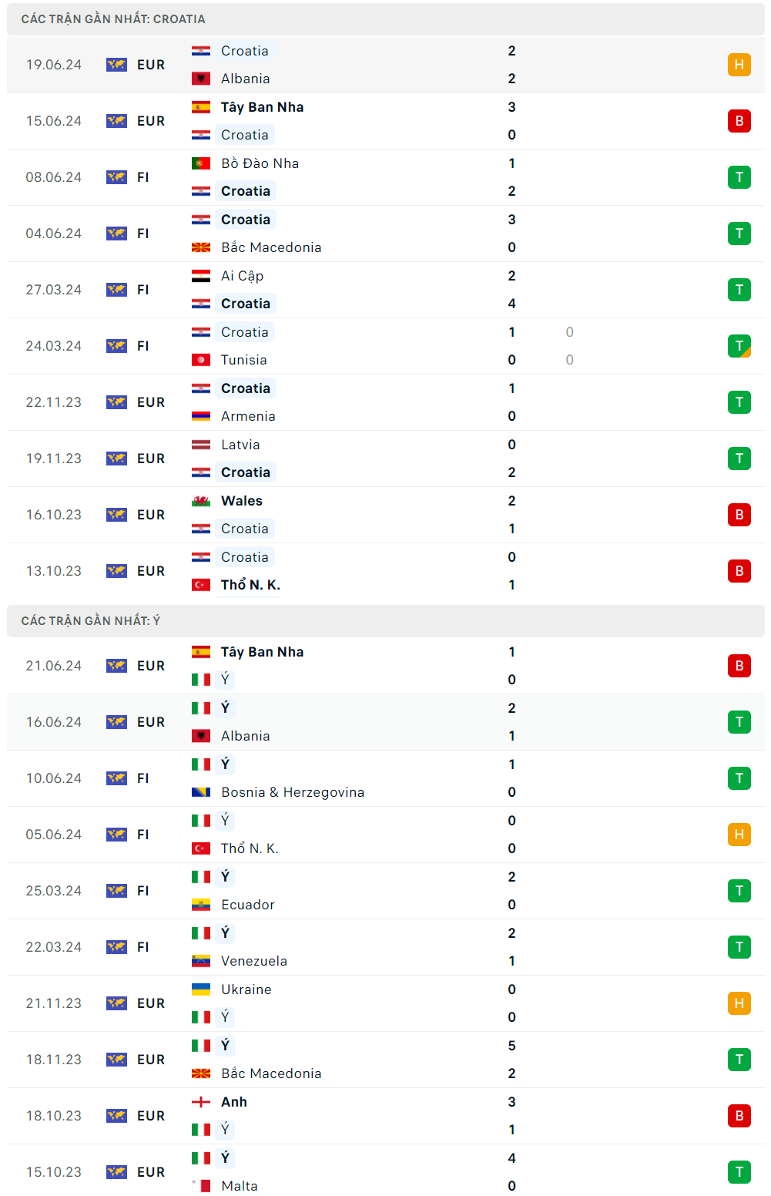Click the green win badge for 08.06.24
This screenshot has width=771, height=1196.
pos(739,177)
